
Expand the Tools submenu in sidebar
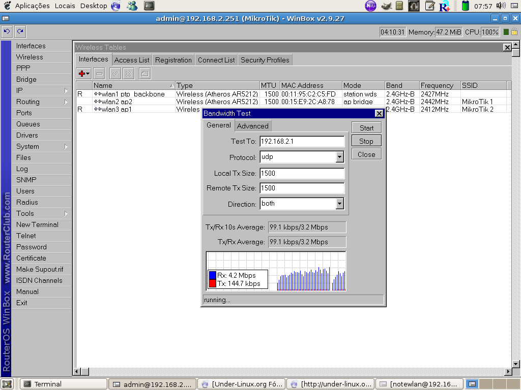[42, 213]
